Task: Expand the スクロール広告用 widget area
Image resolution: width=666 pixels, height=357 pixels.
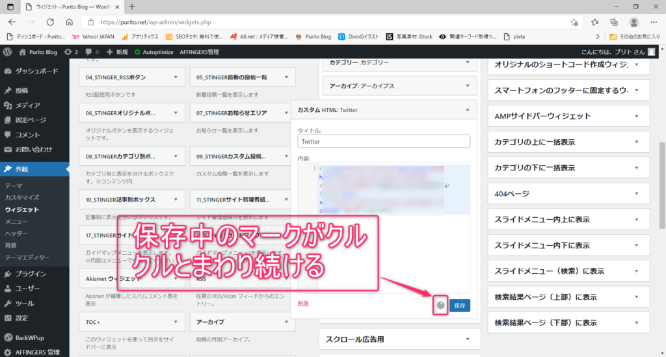Action: [470, 339]
